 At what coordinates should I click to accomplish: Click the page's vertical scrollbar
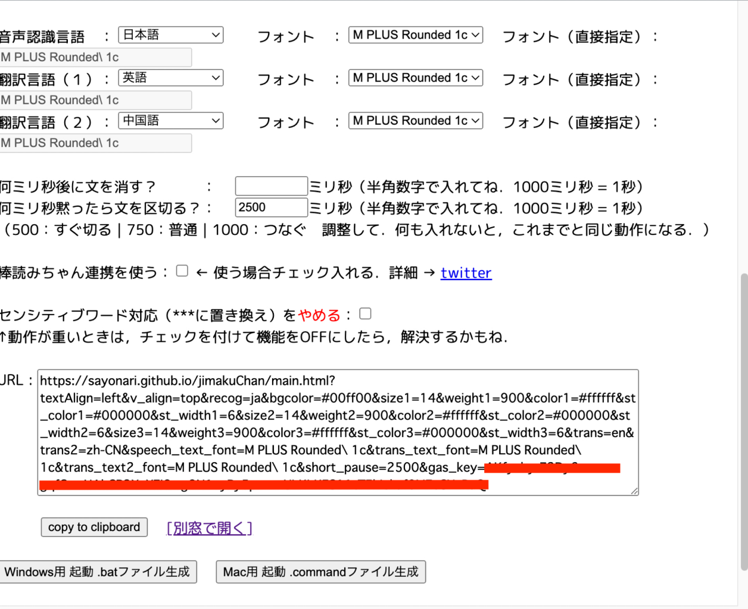743,416
